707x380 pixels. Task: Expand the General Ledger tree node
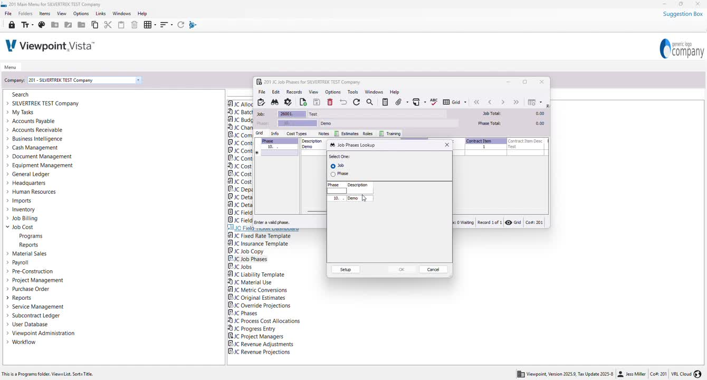pos(7,174)
